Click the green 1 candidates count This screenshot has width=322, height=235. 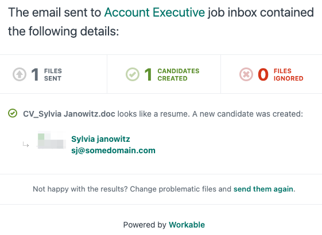[148, 74]
